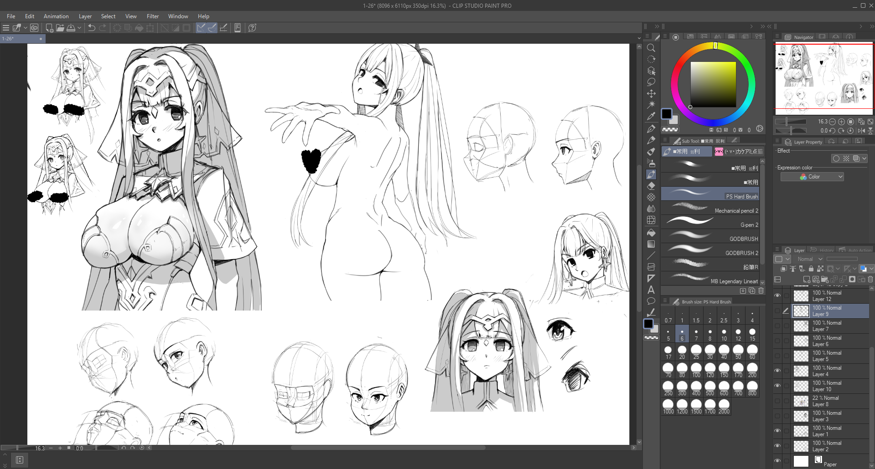
Task: Switch to the History tab
Action: pyautogui.click(x=822, y=250)
